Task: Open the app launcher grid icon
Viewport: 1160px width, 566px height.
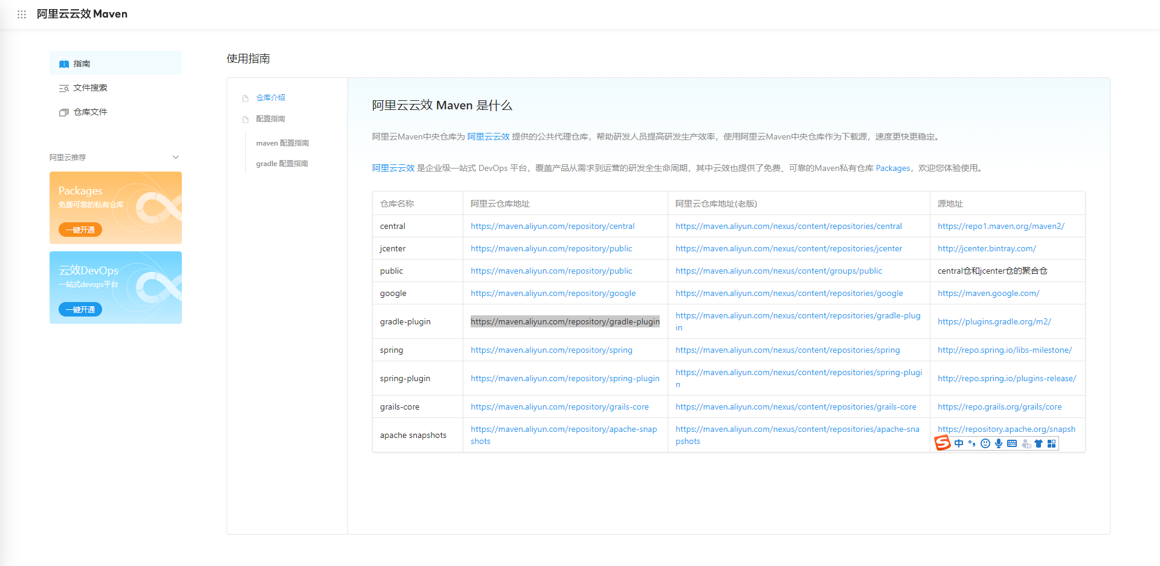Action: click(x=22, y=14)
